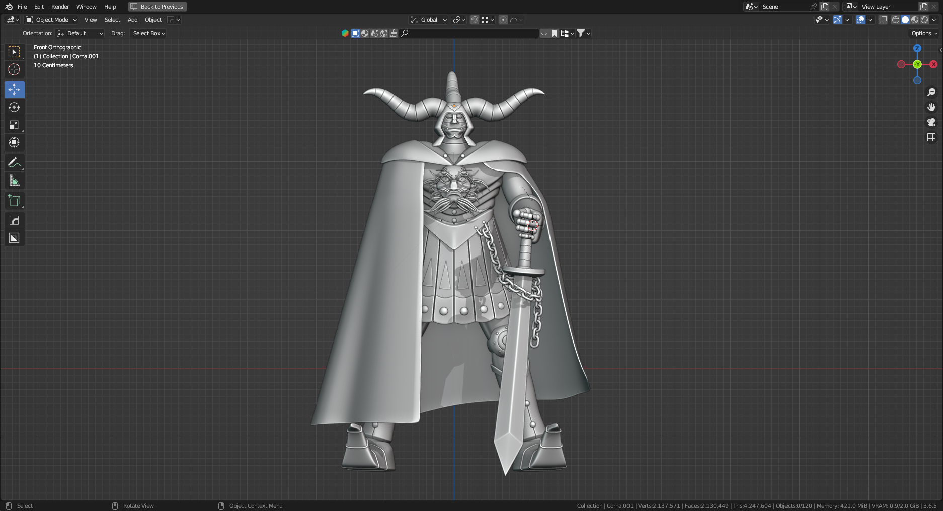
Task: Activate the 3D Cursor tool
Action: tap(14, 69)
